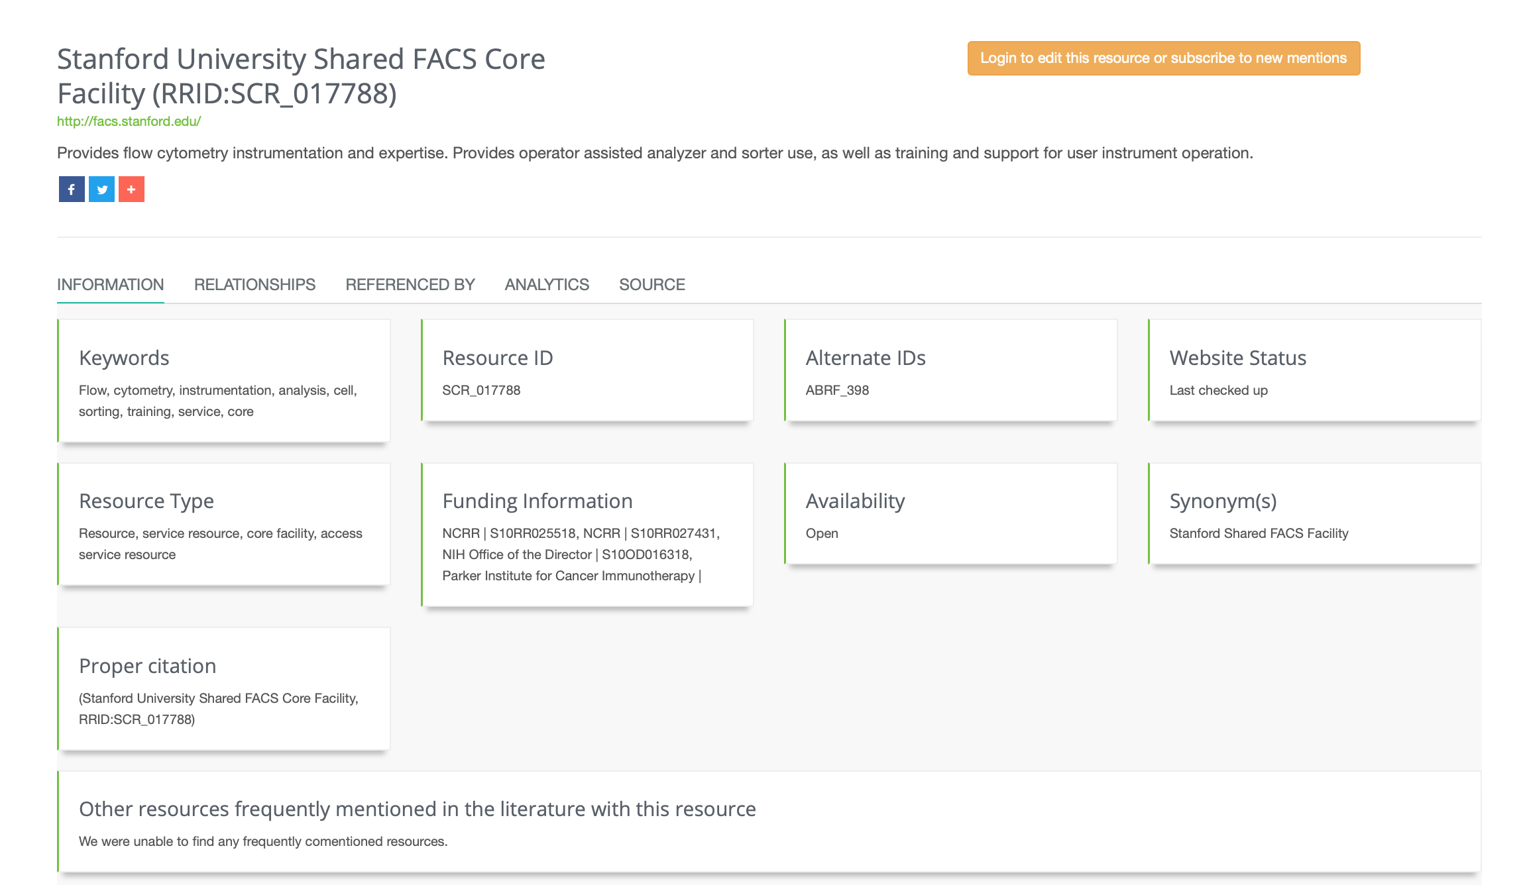Select the Stanford Shared FACS Facility synonym
This screenshot has height=885, width=1523.
[x=1259, y=533]
